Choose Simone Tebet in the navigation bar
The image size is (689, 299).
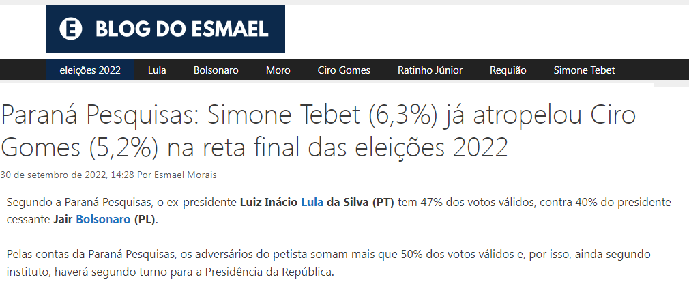point(584,70)
